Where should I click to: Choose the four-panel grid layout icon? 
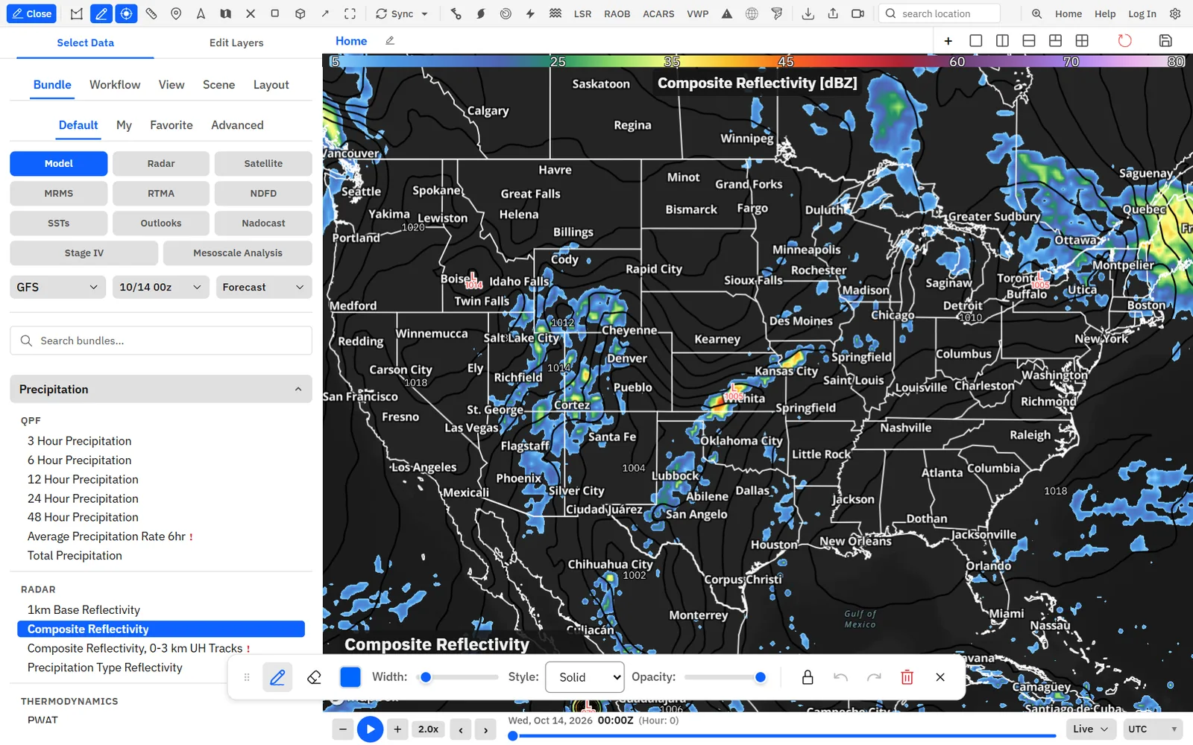coord(1082,40)
